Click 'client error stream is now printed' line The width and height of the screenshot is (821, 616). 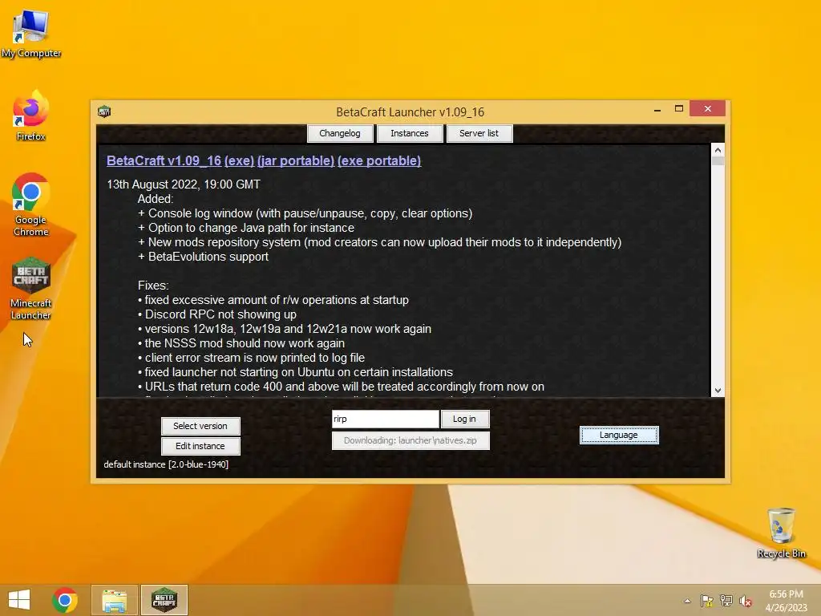tap(251, 358)
